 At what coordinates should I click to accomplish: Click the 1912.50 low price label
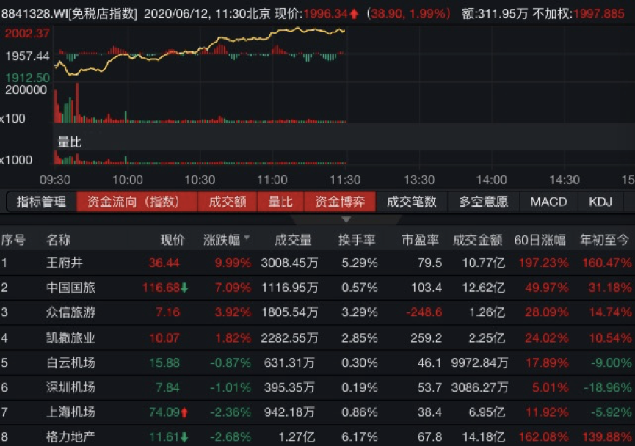coord(27,77)
